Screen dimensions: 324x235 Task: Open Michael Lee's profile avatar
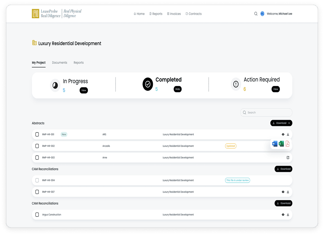[263, 14]
